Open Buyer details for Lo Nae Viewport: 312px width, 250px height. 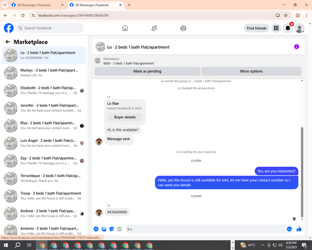(125, 117)
